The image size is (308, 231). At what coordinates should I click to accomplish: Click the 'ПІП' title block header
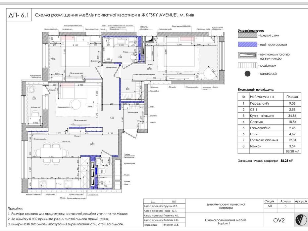click(x=174, y=201)
